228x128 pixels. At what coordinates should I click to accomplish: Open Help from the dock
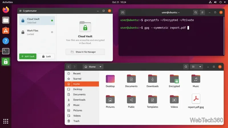click(x=6, y=41)
